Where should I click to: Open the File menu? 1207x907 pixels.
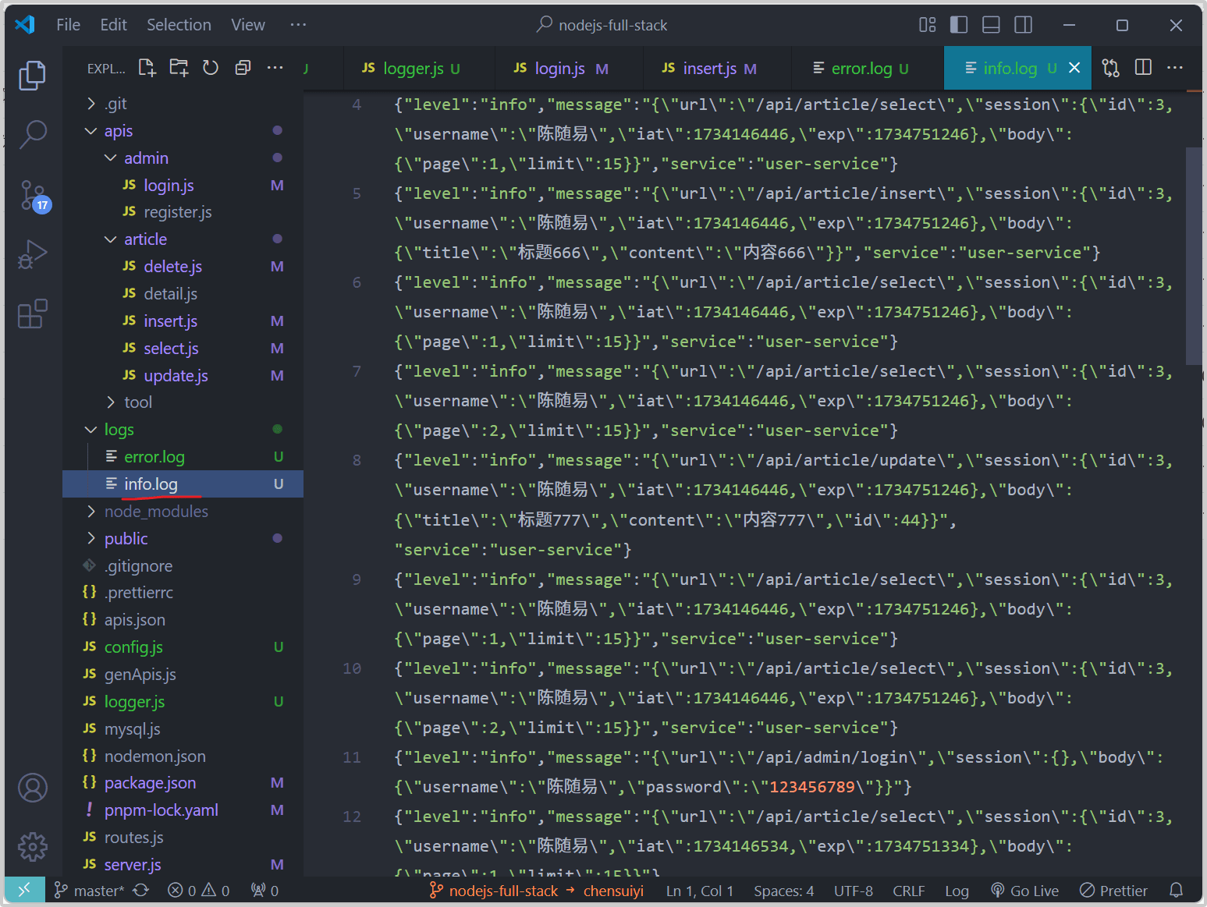[68, 25]
